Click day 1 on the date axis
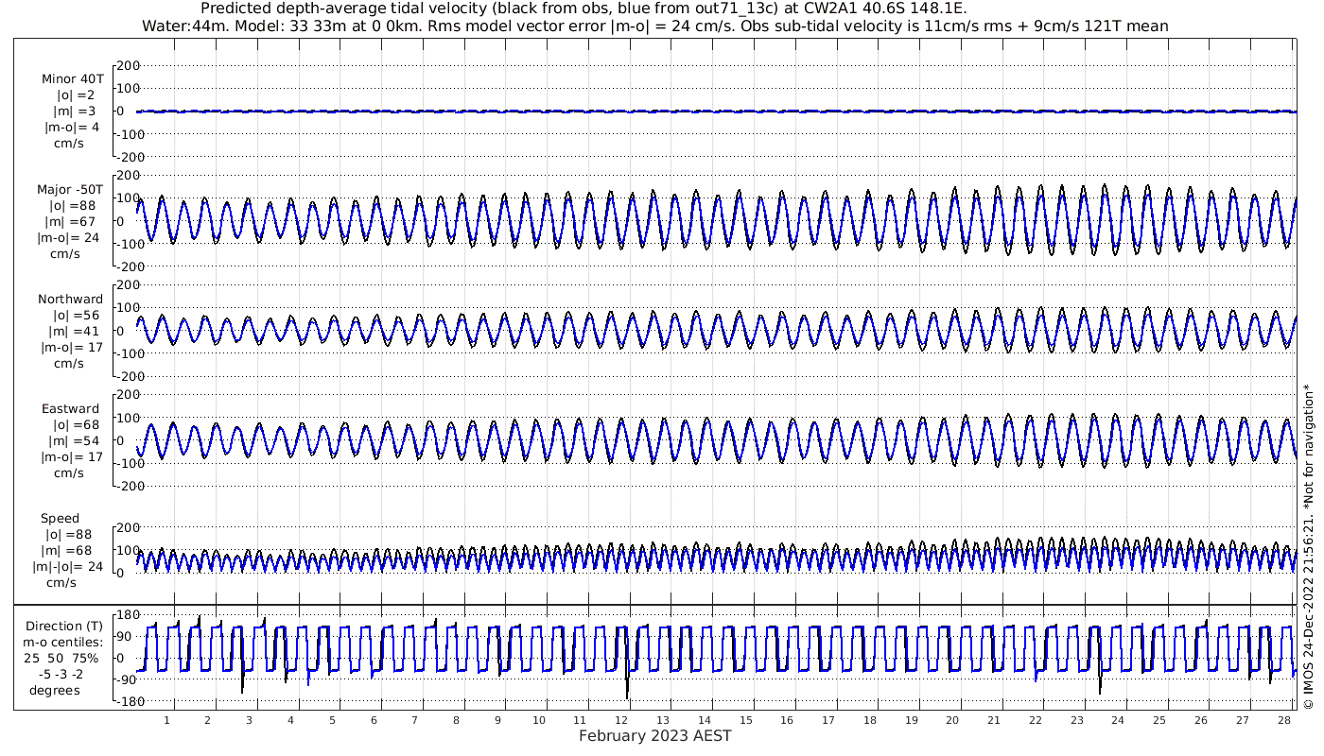This screenshot has height=756, width=1324. [x=166, y=720]
